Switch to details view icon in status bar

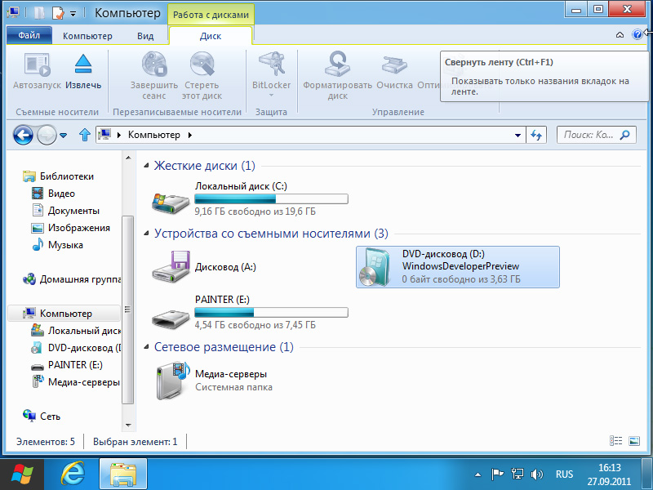pyautogui.click(x=616, y=441)
